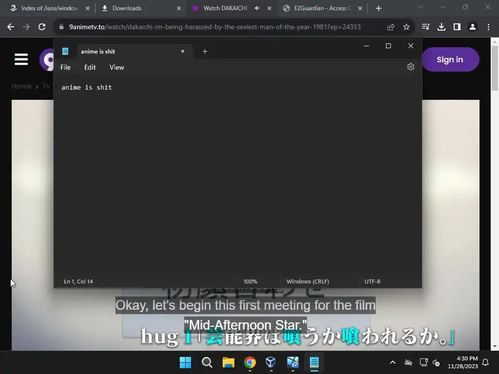
Task: Open the taskbar app left of Notepad
Action: tap(293, 362)
